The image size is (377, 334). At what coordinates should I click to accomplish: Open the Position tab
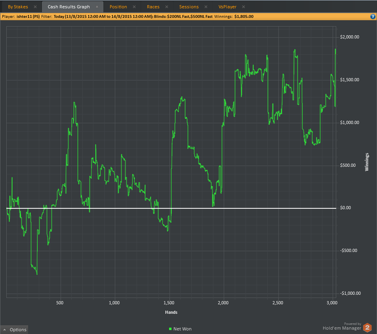pos(118,7)
